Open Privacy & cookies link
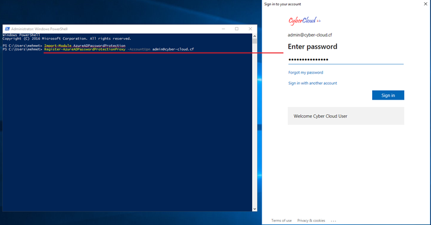This screenshot has width=431, height=225. pyautogui.click(x=311, y=220)
